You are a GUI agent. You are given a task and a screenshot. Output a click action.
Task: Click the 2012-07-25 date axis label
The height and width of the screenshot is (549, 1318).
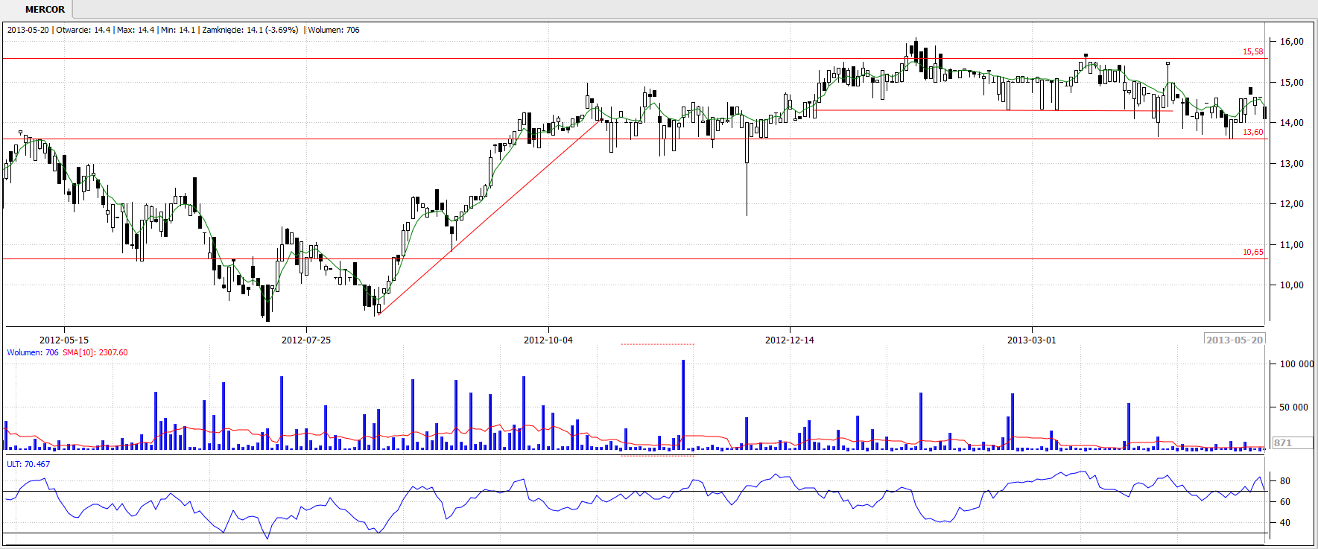click(x=306, y=340)
